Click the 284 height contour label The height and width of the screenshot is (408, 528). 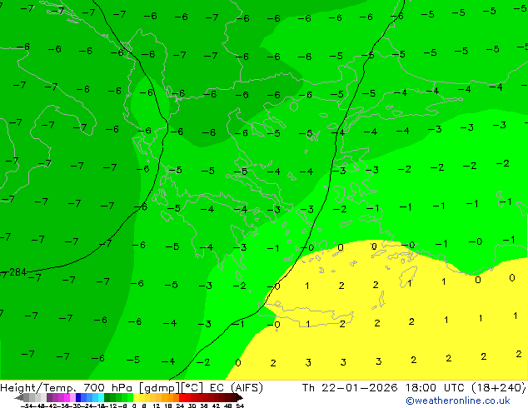(17, 272)
